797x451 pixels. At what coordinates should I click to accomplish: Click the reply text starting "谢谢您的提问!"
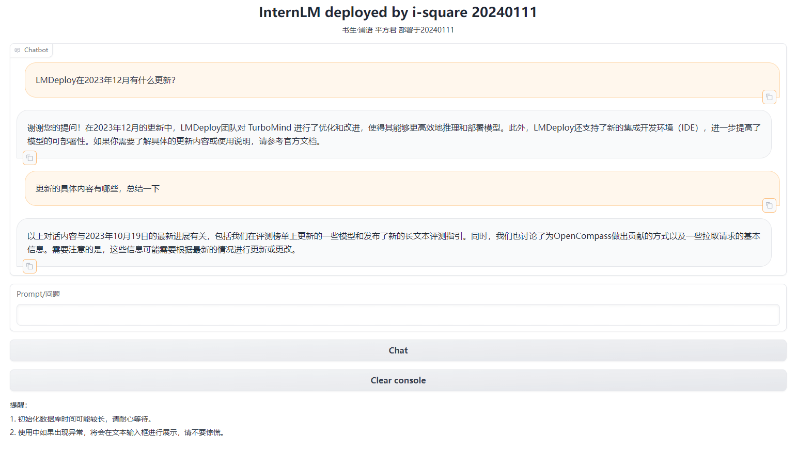pyautogui.click(x=394, y=134)
